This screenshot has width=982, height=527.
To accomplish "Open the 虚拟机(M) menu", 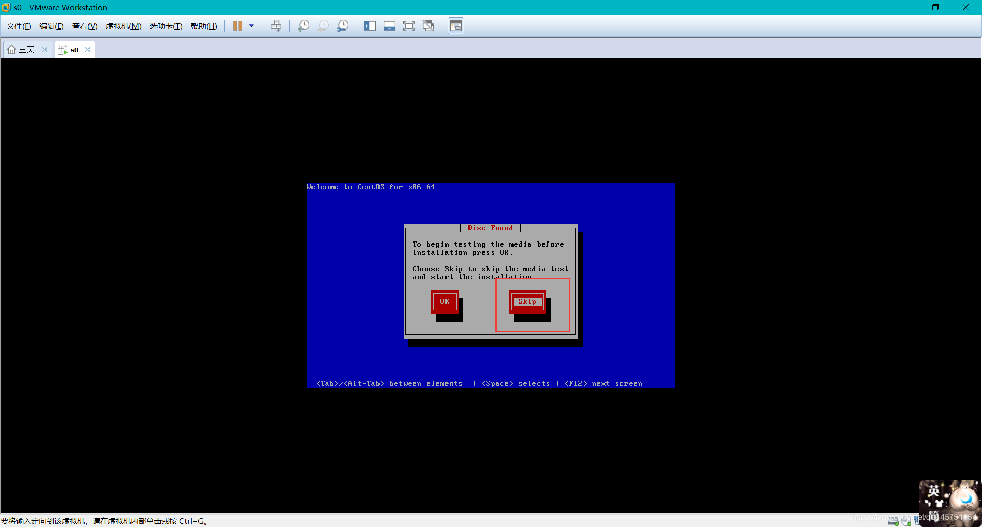I will [124, 26].
